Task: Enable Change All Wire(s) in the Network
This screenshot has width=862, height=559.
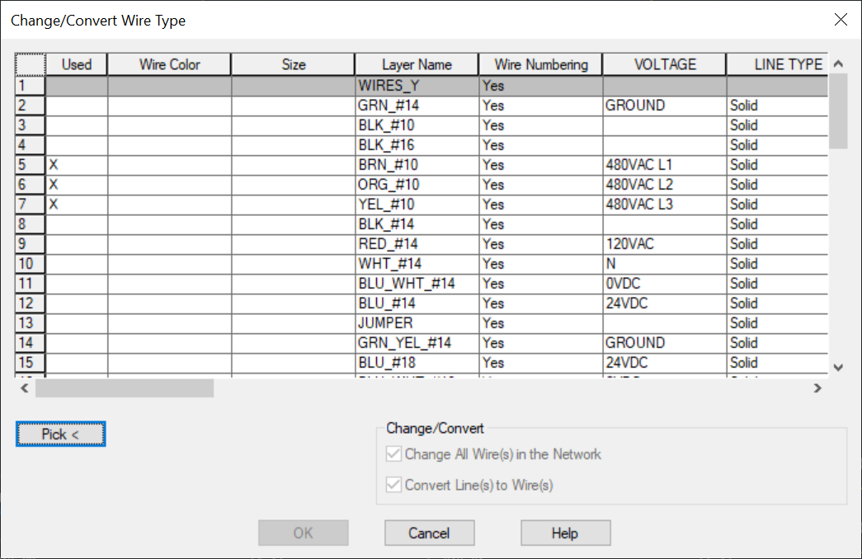Action: point(393,453)
